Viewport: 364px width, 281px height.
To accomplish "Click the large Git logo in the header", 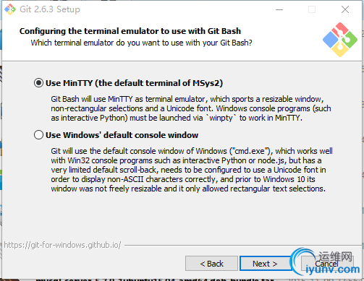I will coord(340,40).
